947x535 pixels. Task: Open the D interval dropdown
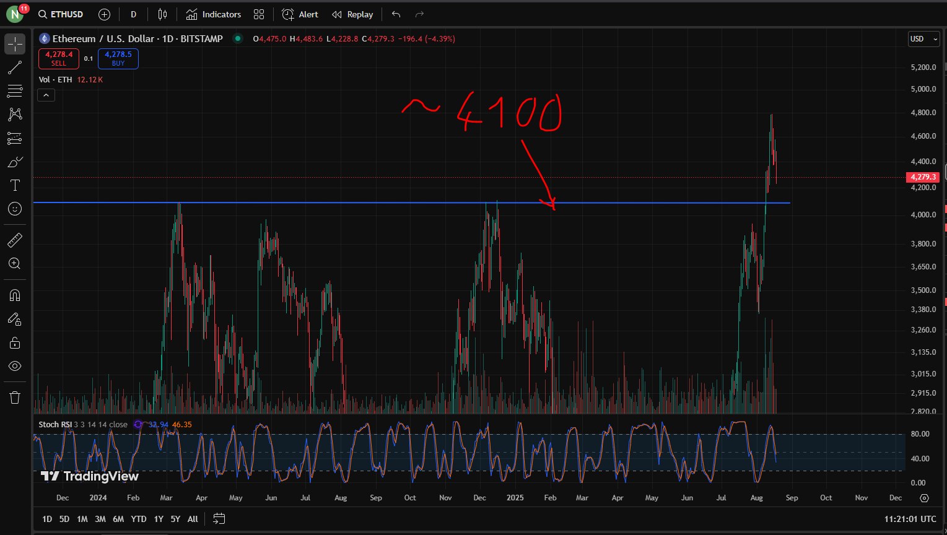[133, 14]
